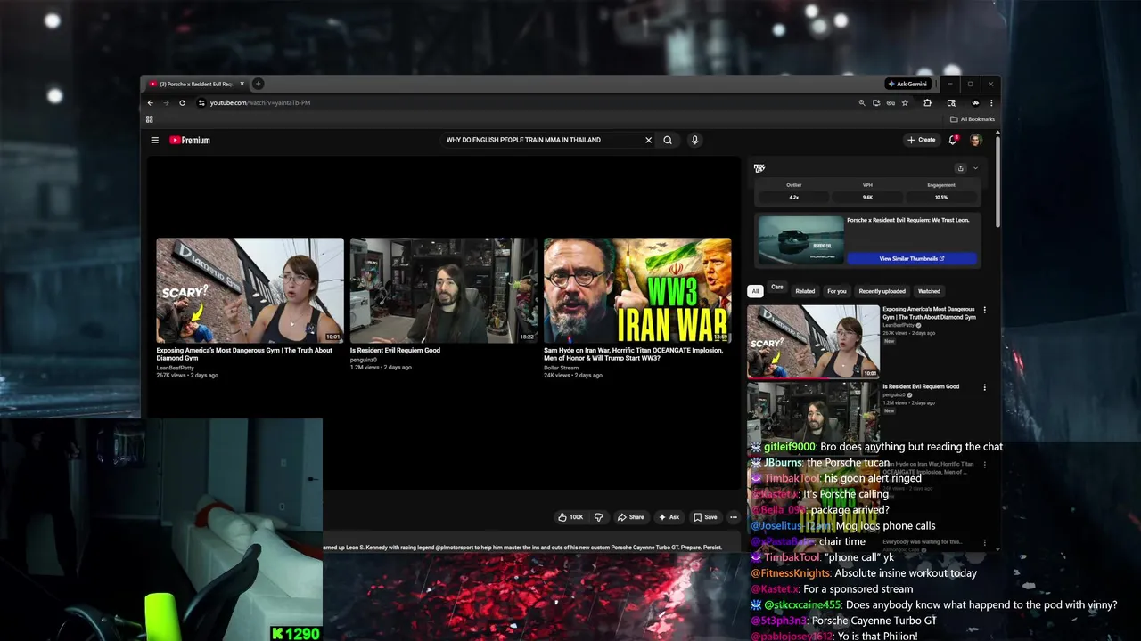The image size is (1141, 641).
Task: Save the video to a playlist
Action: 705,517
